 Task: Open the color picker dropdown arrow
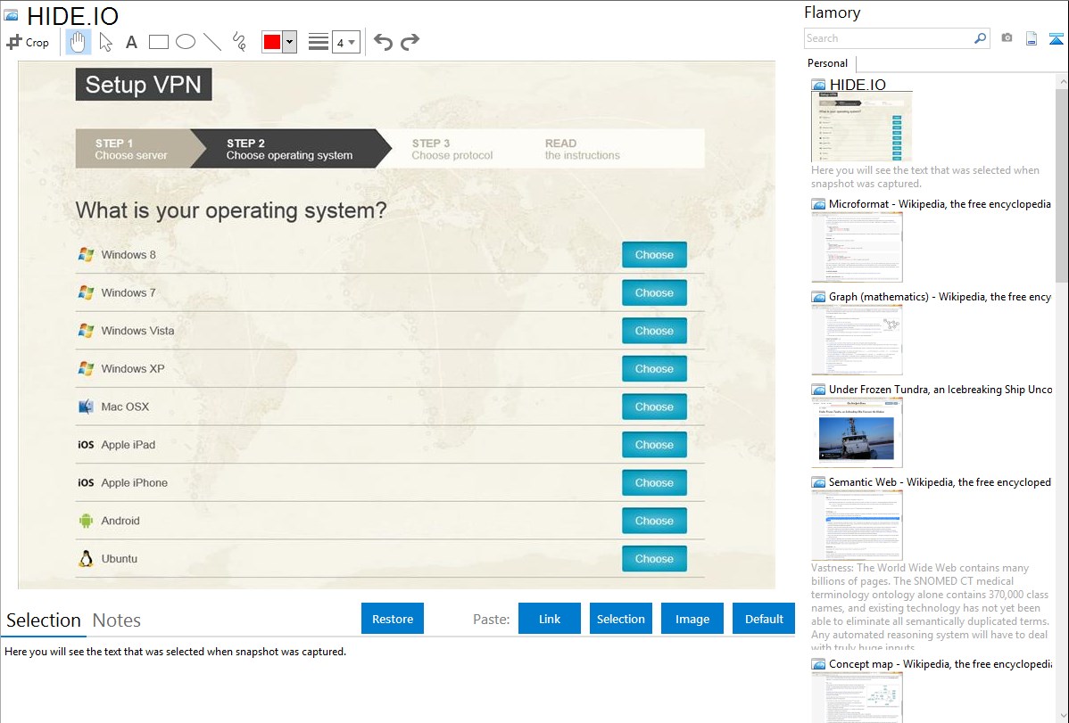pyautogui.click(x=289, y=42)
